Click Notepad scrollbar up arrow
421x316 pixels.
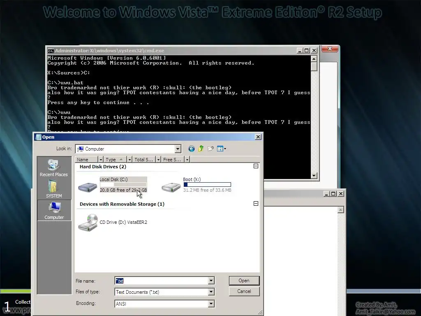point(341,209)
